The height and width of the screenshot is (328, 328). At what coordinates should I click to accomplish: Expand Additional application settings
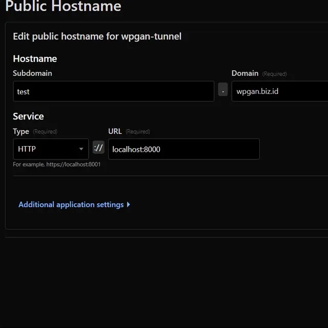71,204
